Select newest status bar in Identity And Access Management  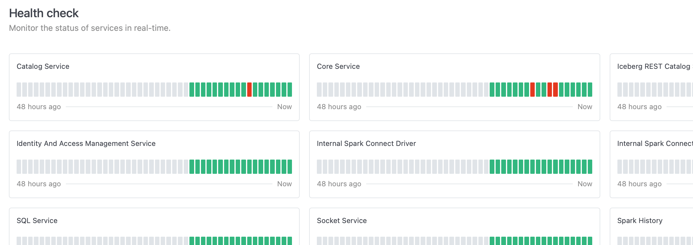[290, 167]
